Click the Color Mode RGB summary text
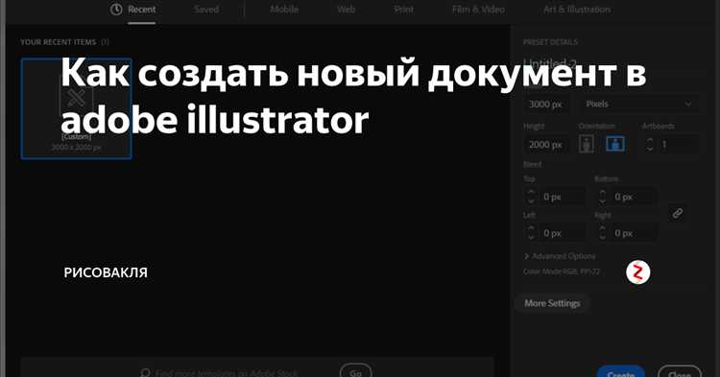The height and width of the screenshot is (377, 720). pyautogui.click(x=562, y=271)
